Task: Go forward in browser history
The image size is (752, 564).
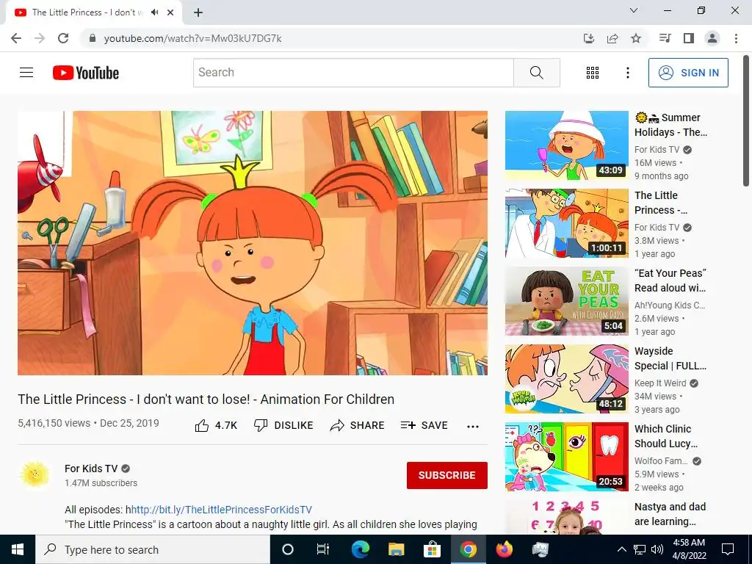Action: pyautogui.click(x=40, y=38)
